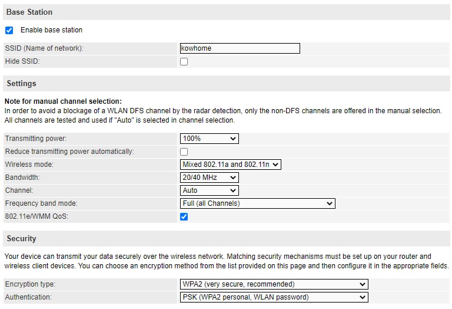Toggle the Enable base station checkbox
Screen dimensions: 452x309
pyautogui.click(x=9, y=30)
